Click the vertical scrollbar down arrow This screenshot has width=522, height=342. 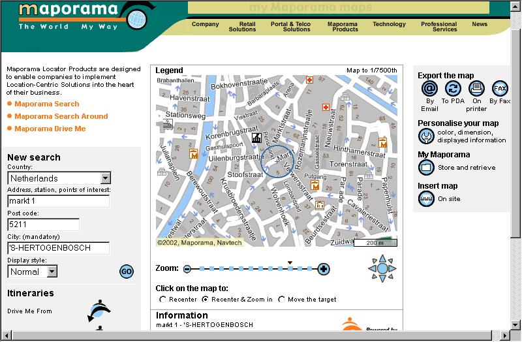515,324
